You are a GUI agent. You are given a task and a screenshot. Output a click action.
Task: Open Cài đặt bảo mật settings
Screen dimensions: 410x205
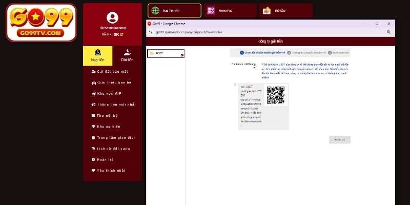click(x=112, y=71)
